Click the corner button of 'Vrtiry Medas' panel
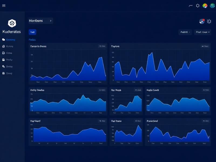Image resolution: width=216 pixels, height=162 pixels. [x=102, y=90]
